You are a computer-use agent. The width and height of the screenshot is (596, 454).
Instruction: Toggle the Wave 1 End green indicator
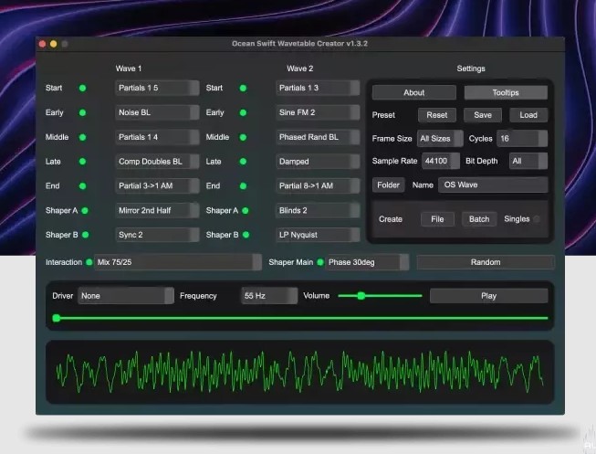[82, 186]
